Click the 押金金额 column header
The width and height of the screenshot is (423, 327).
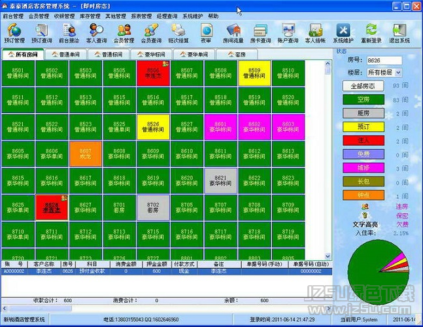click(156, 264)
